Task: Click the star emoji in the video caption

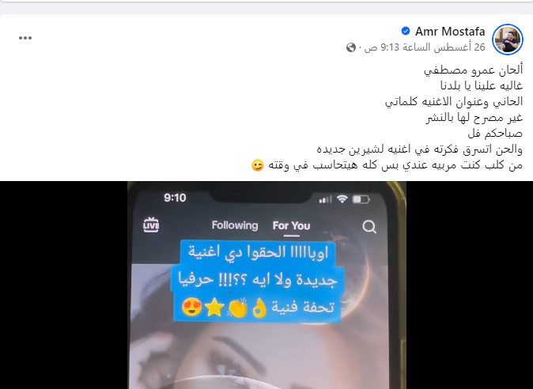Action: 214,307
